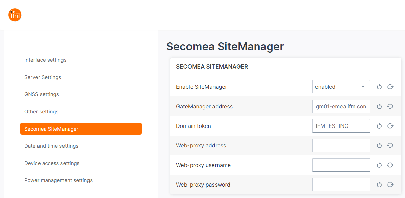Reset the Enable SiteManager value with the undo icon
The image size is (405, 198).
click(x=379, y=87)
